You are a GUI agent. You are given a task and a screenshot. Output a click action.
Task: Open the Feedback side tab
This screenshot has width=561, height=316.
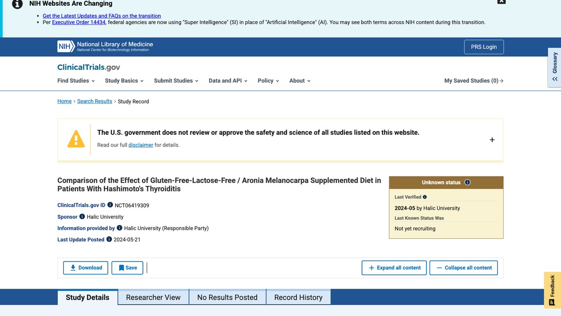coord(552,290)
